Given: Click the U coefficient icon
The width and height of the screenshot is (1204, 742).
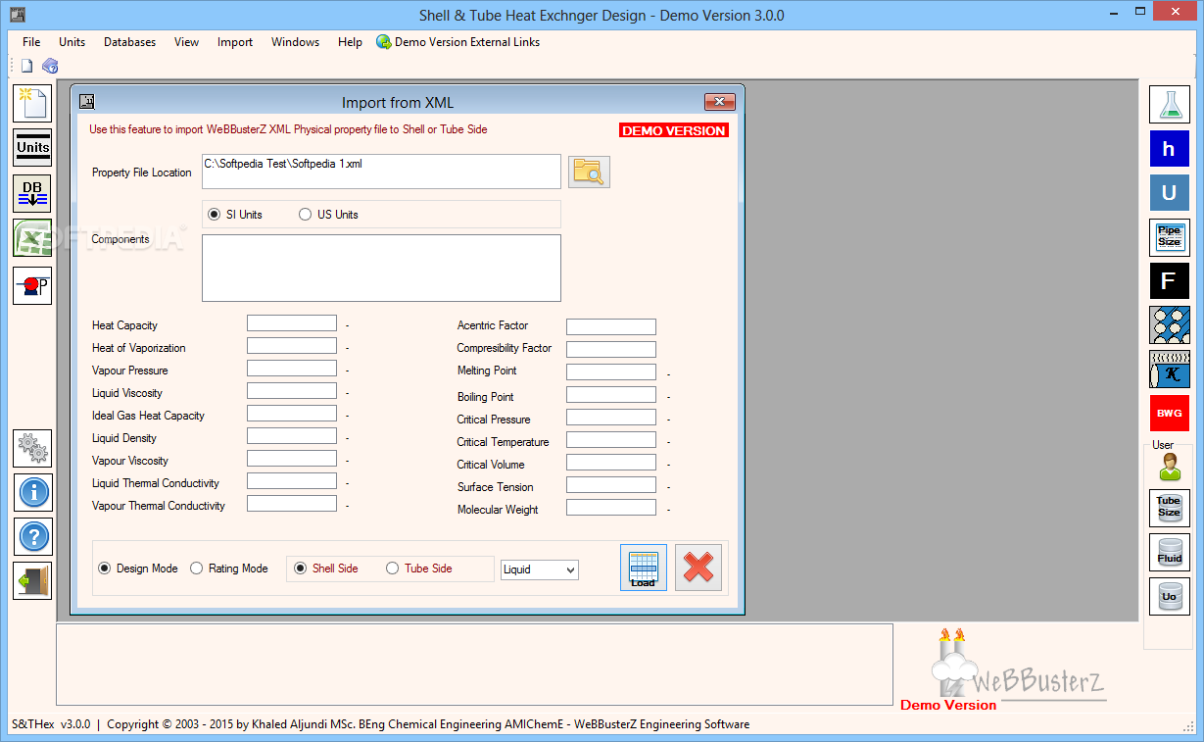Looking at the screenshot, I should coord(1169,193).
